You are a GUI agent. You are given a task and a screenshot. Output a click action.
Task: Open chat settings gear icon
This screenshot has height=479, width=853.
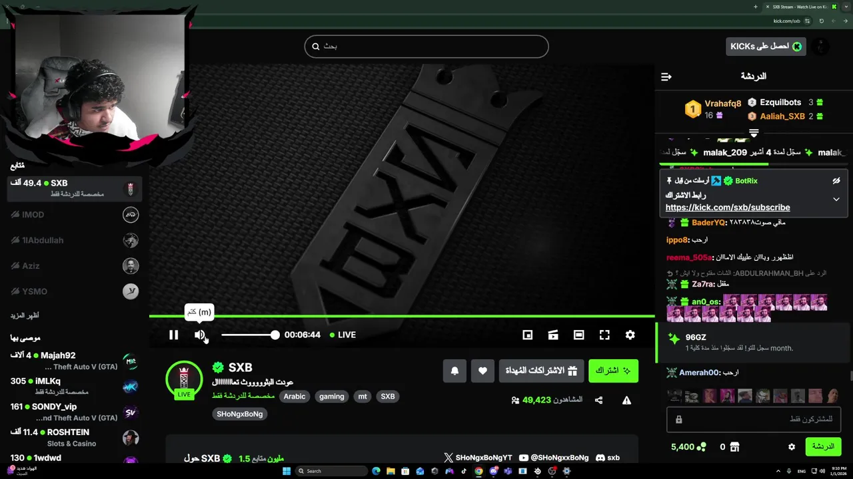792,447
